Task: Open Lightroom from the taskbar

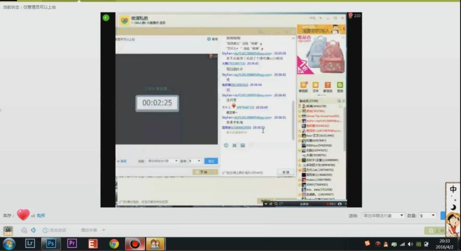Action: coord(30,243)
